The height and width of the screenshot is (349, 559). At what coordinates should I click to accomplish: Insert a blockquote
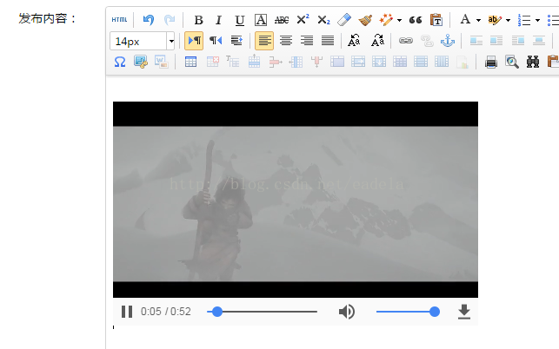(416, 20)
